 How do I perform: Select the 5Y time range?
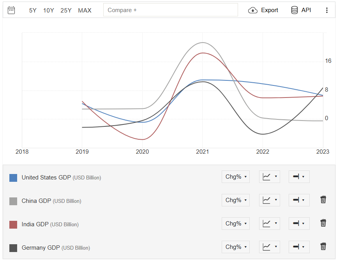click(33, 10)
